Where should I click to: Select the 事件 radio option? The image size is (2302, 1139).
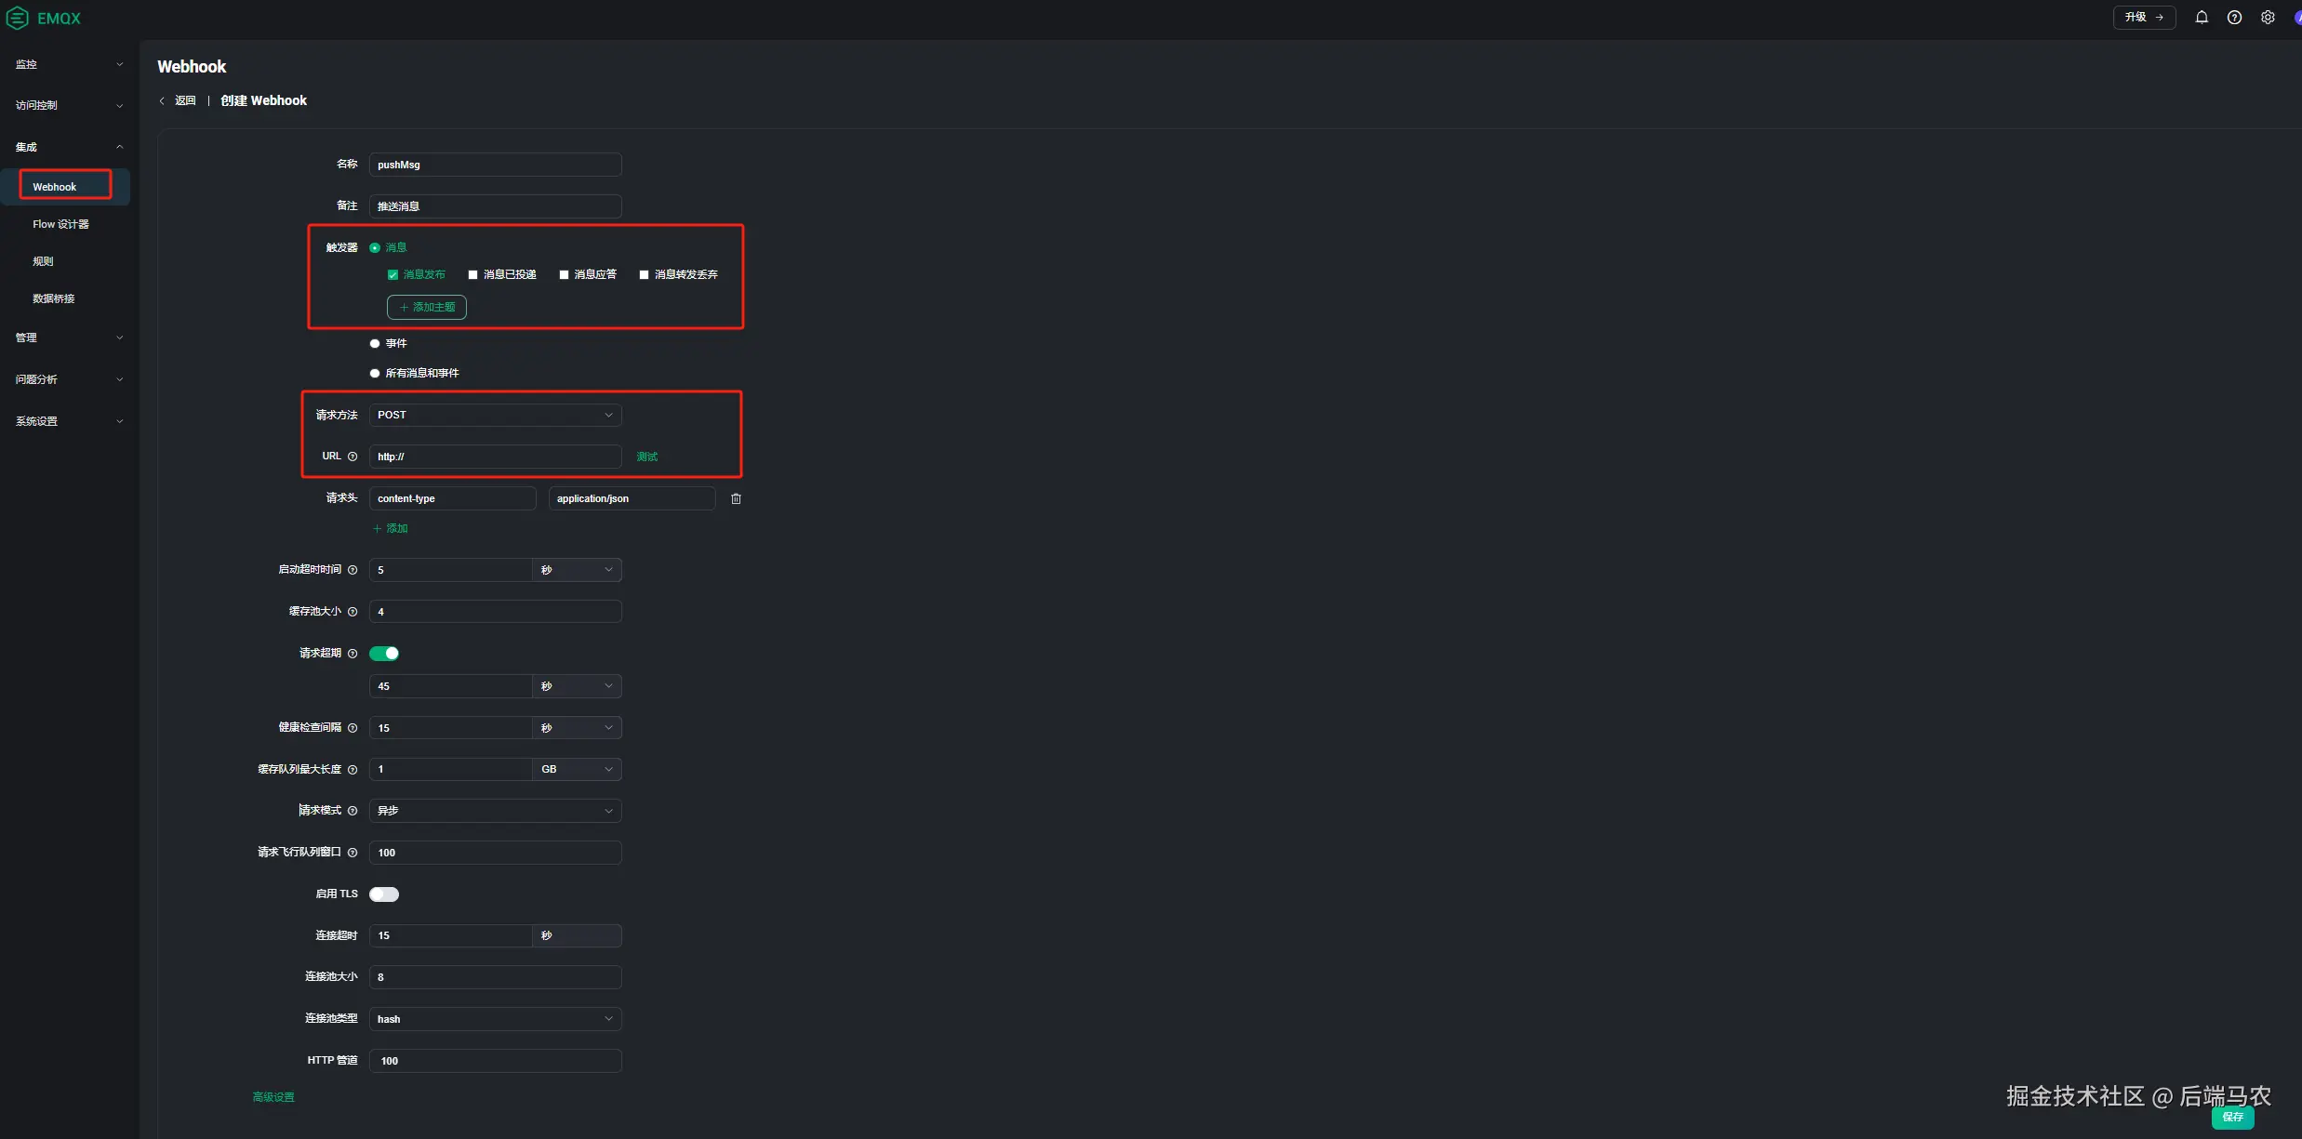click(x=375, y=343)
